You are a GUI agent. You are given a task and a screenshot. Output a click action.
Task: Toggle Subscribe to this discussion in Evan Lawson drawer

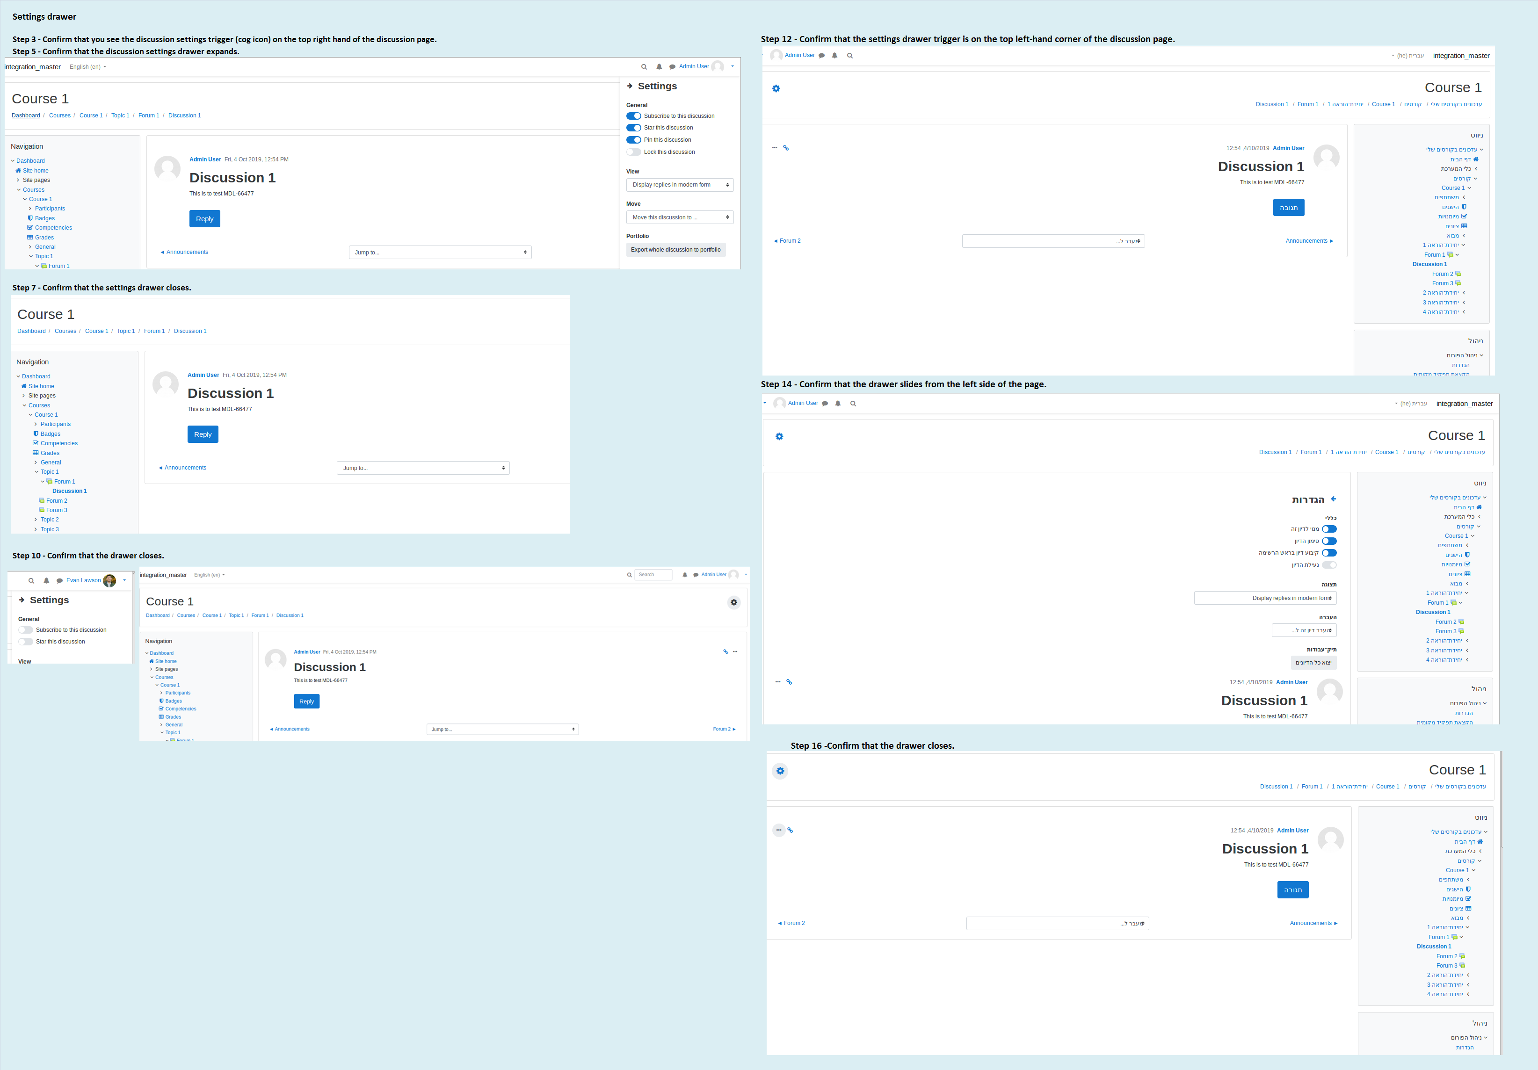point(25,630)
